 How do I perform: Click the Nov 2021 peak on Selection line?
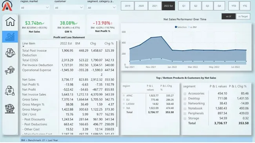coord(151,38)
